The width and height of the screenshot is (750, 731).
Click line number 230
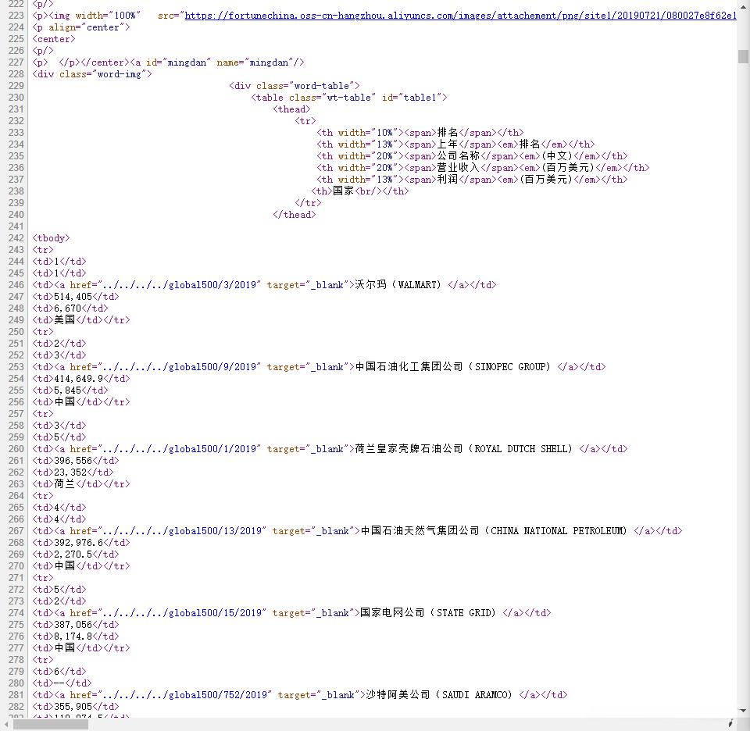(16, 98)
